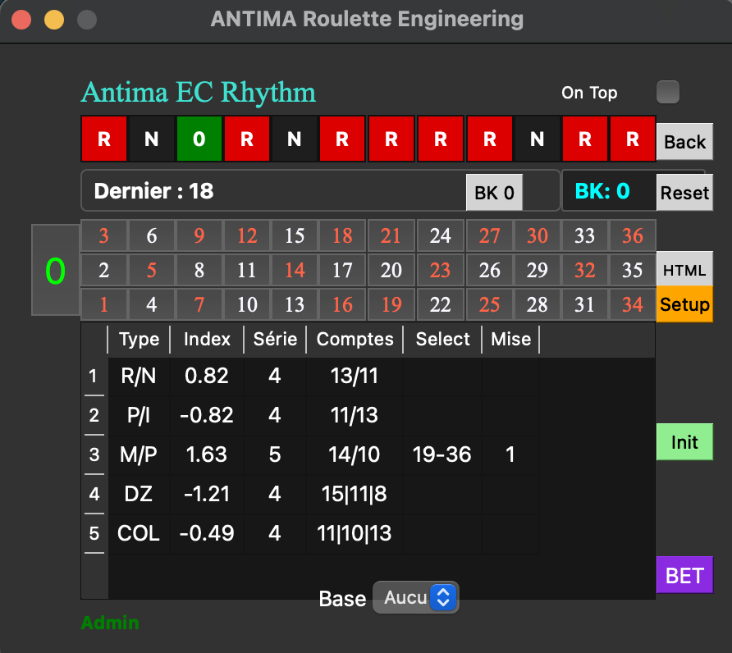Click the green Admin link
Image resolution: width=732 pixels, height=653 pixels.
[109, 623]
